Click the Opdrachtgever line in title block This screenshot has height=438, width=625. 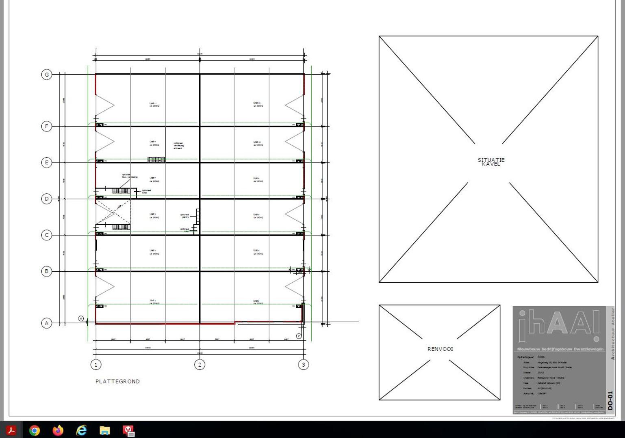531,357
